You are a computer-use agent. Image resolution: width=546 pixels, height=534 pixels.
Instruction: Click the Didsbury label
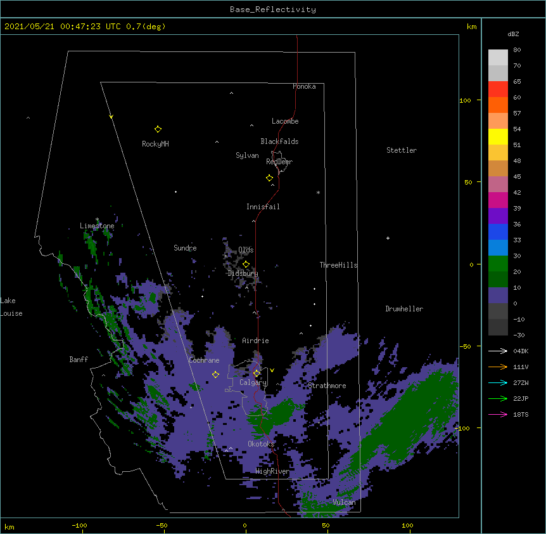click(243, 273)
